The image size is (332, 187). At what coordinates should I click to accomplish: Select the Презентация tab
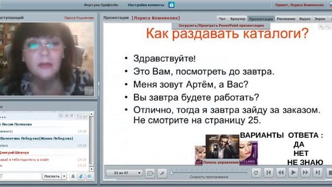click(261, 19)
